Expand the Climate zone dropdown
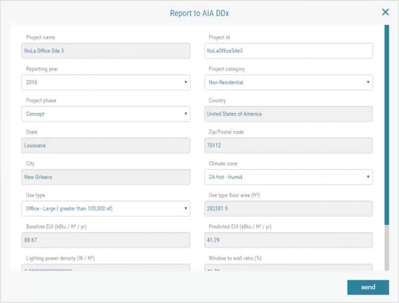This screenshot has height=303, width=399. click(288, 177)
